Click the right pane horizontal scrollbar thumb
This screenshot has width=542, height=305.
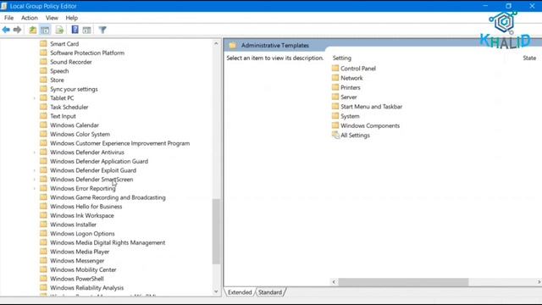click(403, 282)
